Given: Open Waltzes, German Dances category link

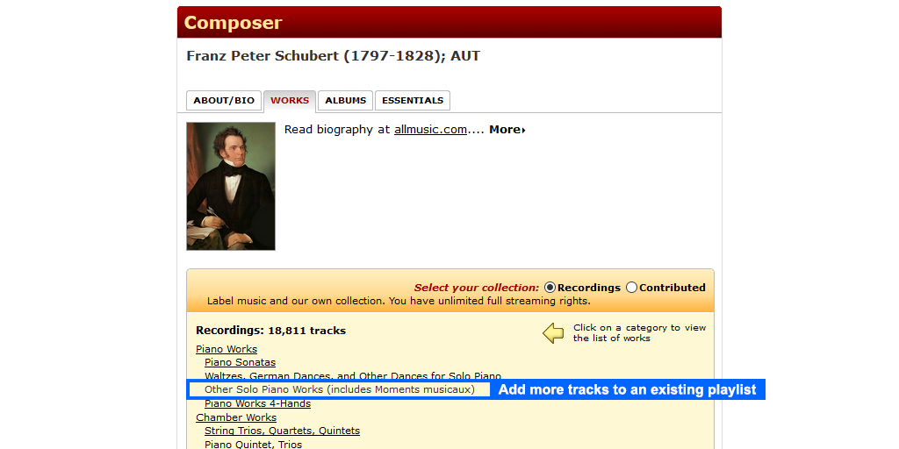Looking at the screenshot, I should 353,376.
